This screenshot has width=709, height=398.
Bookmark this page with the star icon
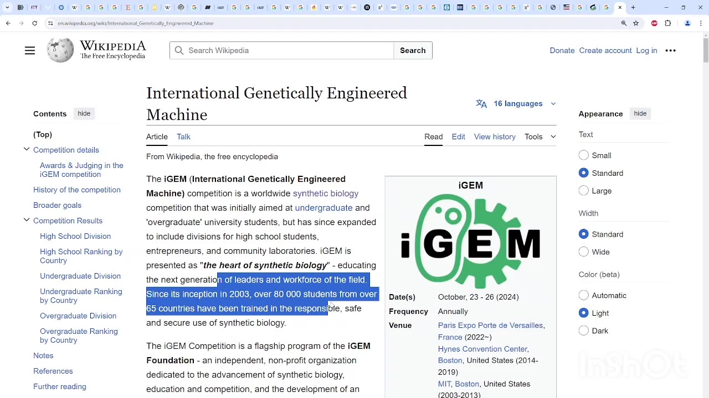[636, 23]
